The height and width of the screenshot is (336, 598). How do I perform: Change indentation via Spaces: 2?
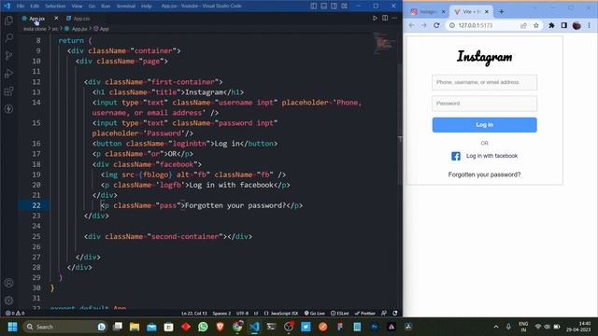point(221,314)
